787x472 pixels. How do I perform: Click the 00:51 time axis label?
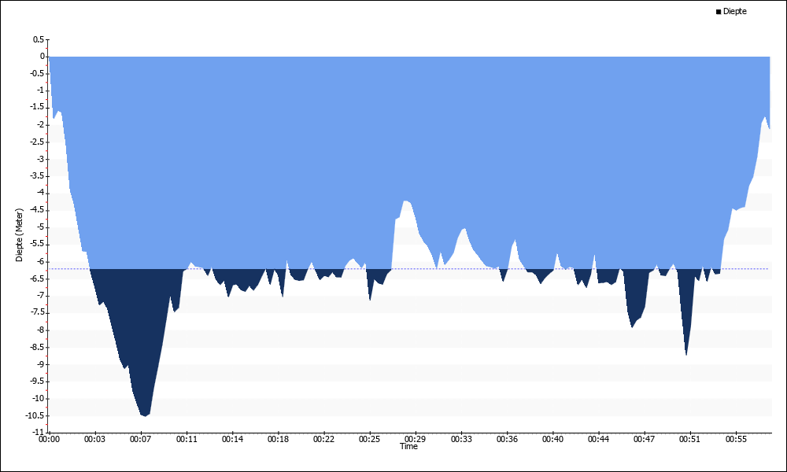[689, 440]
